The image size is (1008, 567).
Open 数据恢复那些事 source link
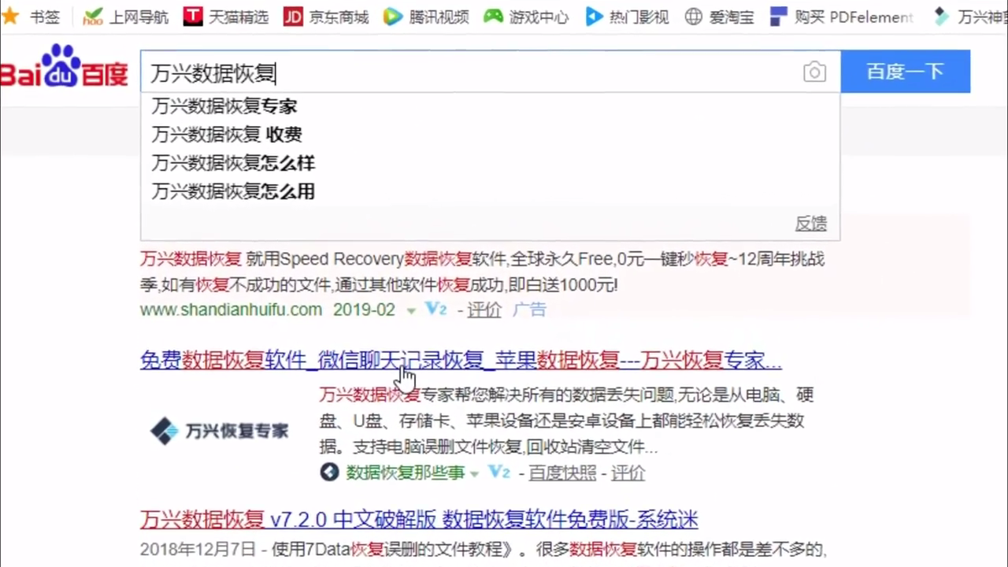(x=406, y=472)
